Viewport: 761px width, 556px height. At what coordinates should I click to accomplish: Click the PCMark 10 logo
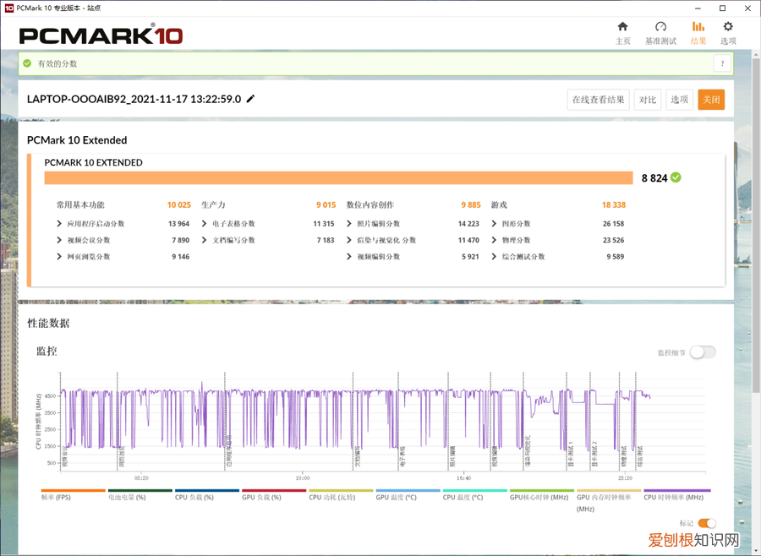tap(101, 35)
